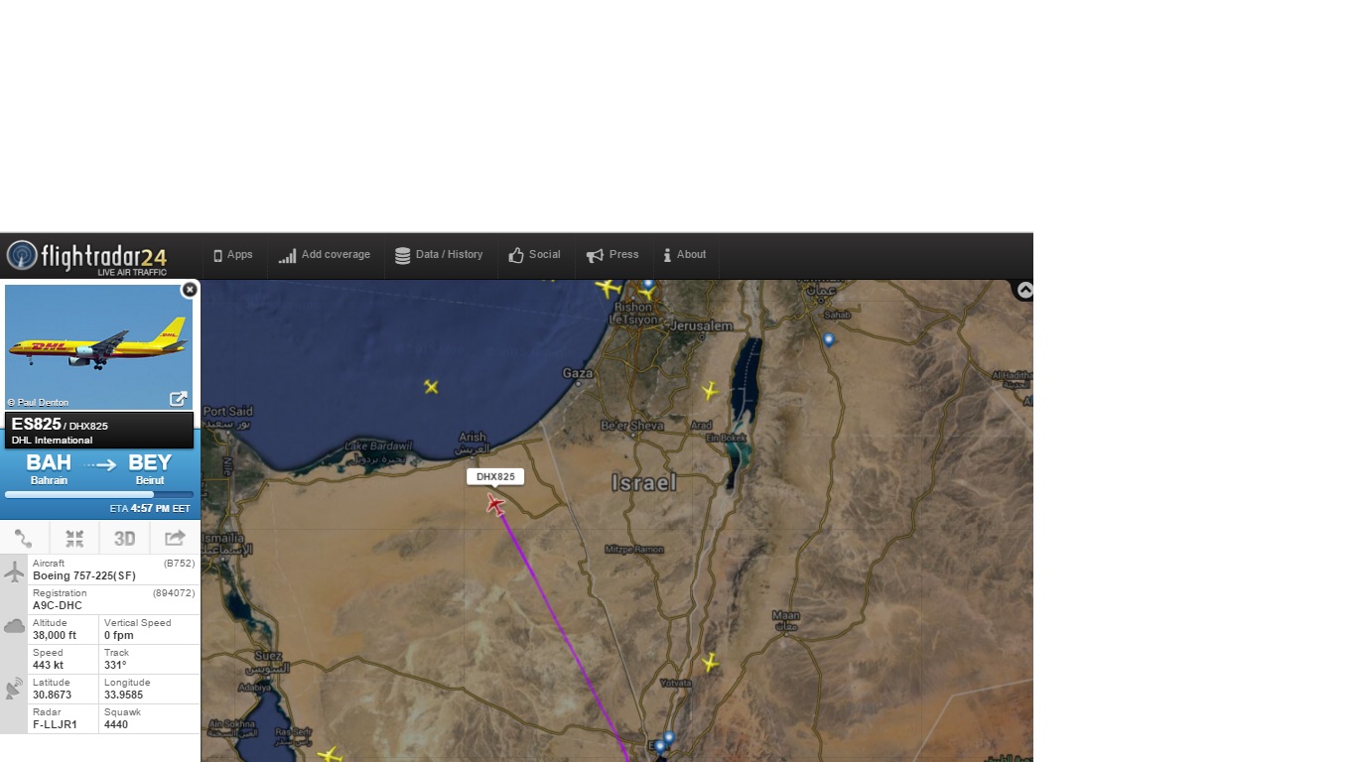Switch to 3D cockpit view
Screen dimensions: 1356x762
pos(124,538)
